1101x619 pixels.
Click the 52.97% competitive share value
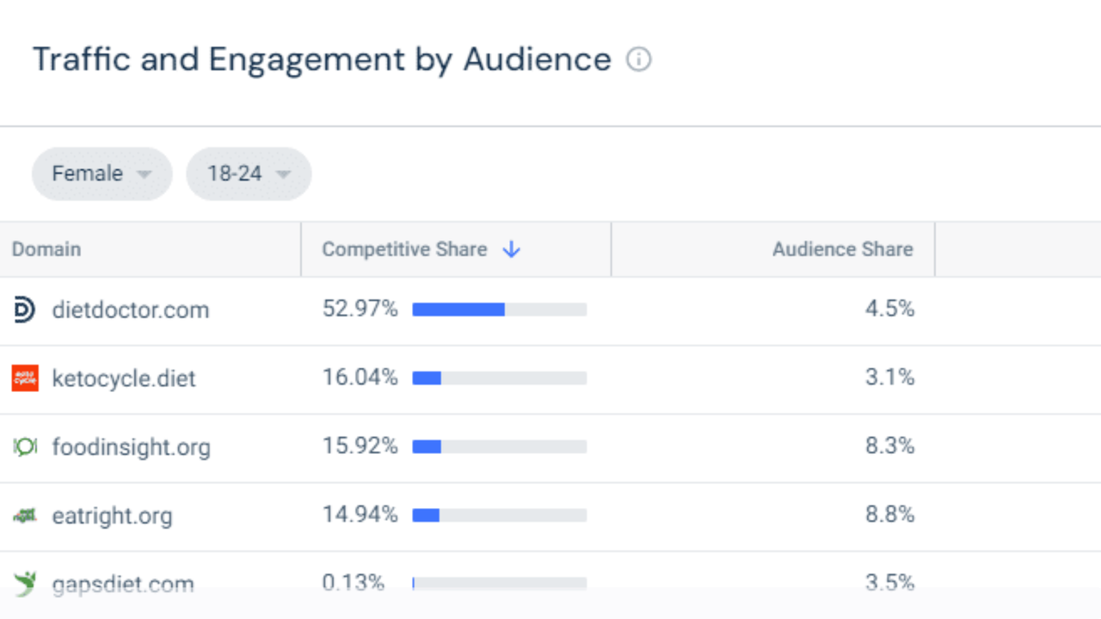click(x=360, y=309)
